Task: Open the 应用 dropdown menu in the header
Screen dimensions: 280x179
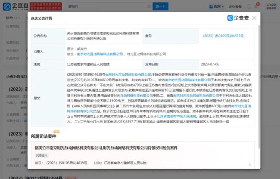Action: pos(216,6)
